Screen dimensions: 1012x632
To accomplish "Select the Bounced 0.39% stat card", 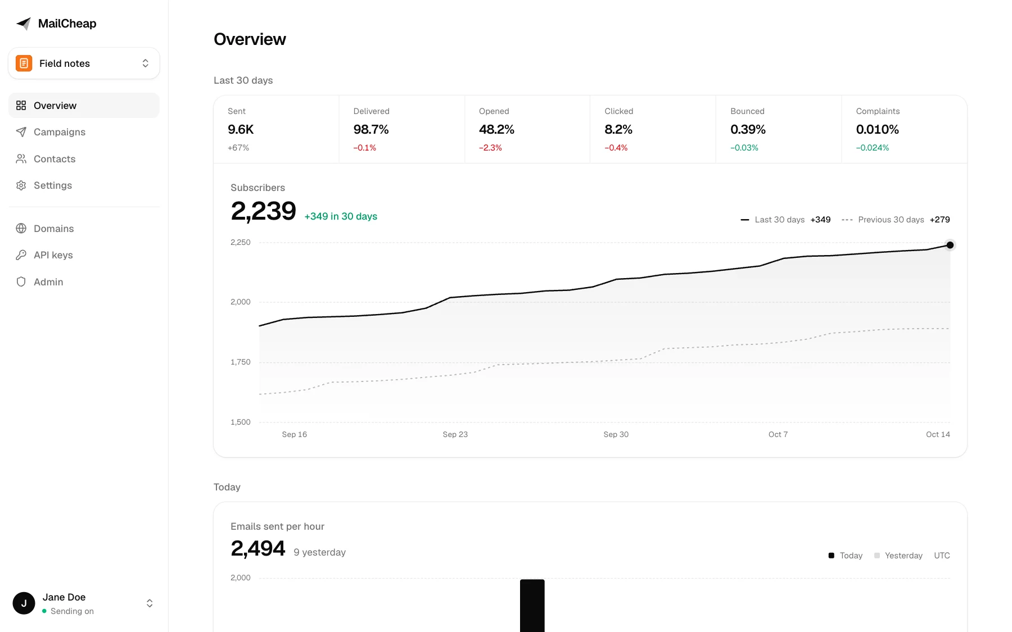I will tap(779, 129).
